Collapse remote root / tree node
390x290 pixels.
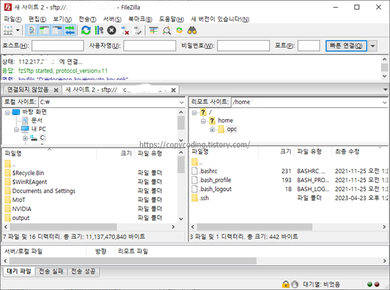194,113
